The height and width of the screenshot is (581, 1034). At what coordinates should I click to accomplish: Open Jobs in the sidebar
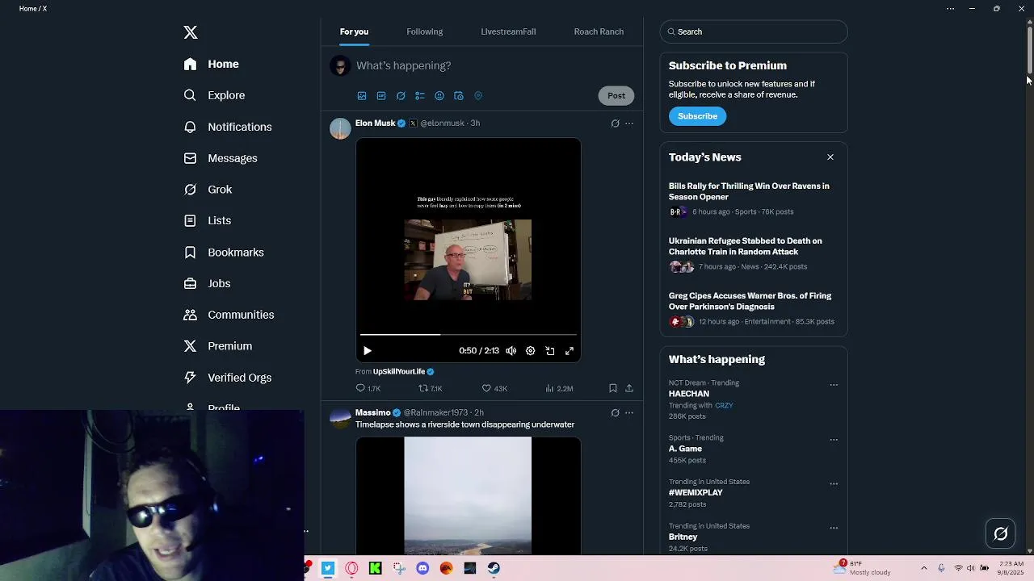pos(207,283)
